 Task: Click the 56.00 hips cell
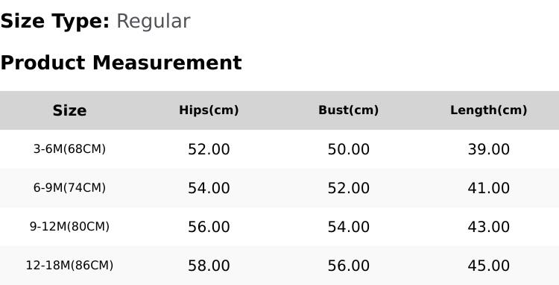(209, 227)
